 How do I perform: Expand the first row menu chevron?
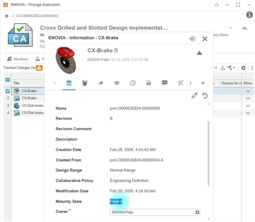[x=248, y=91]
